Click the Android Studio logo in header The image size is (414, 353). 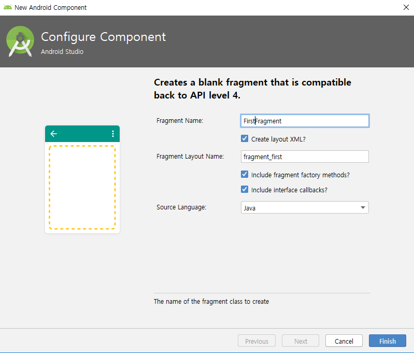(x=20, y=41)
